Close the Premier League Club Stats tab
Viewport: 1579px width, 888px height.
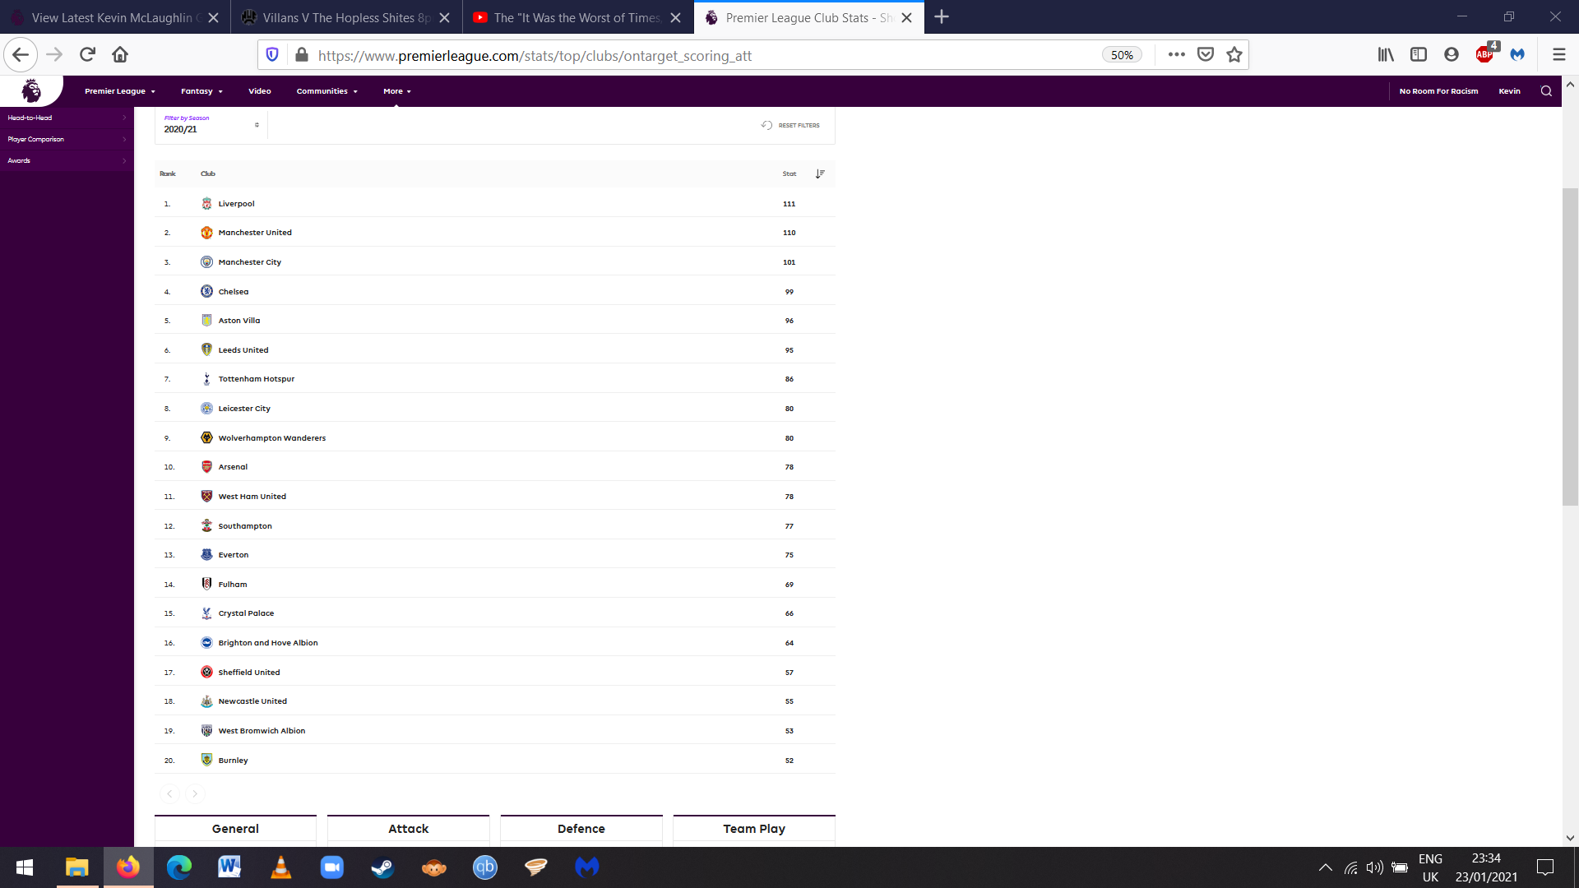[906, 17]
